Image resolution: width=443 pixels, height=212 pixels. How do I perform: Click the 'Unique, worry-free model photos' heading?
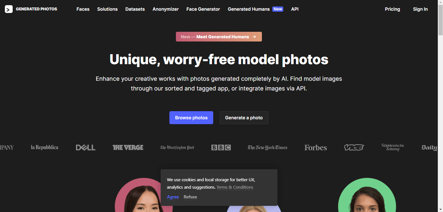[x=219, y=59]
